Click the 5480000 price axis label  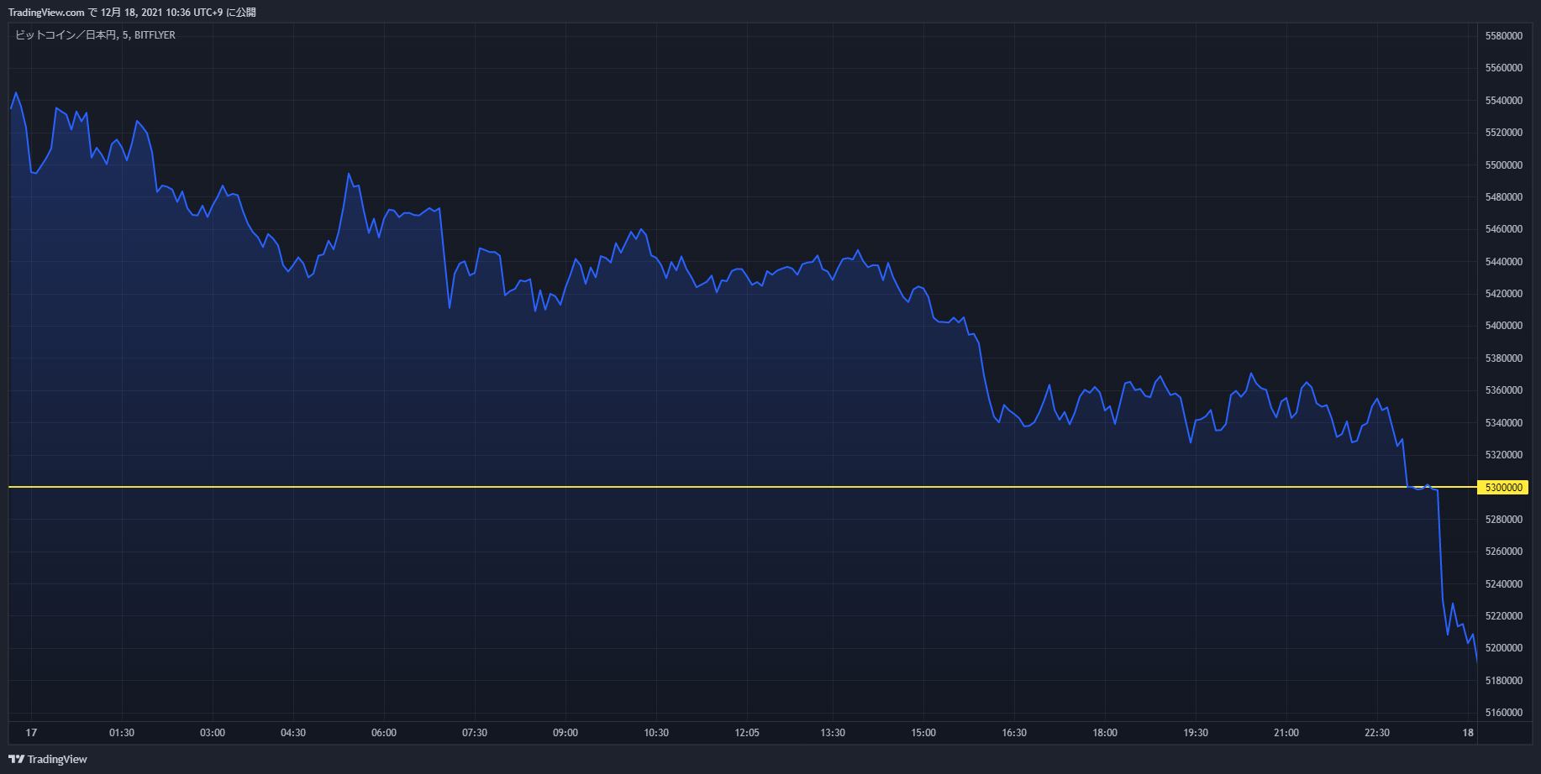[x=1504, y=197]
